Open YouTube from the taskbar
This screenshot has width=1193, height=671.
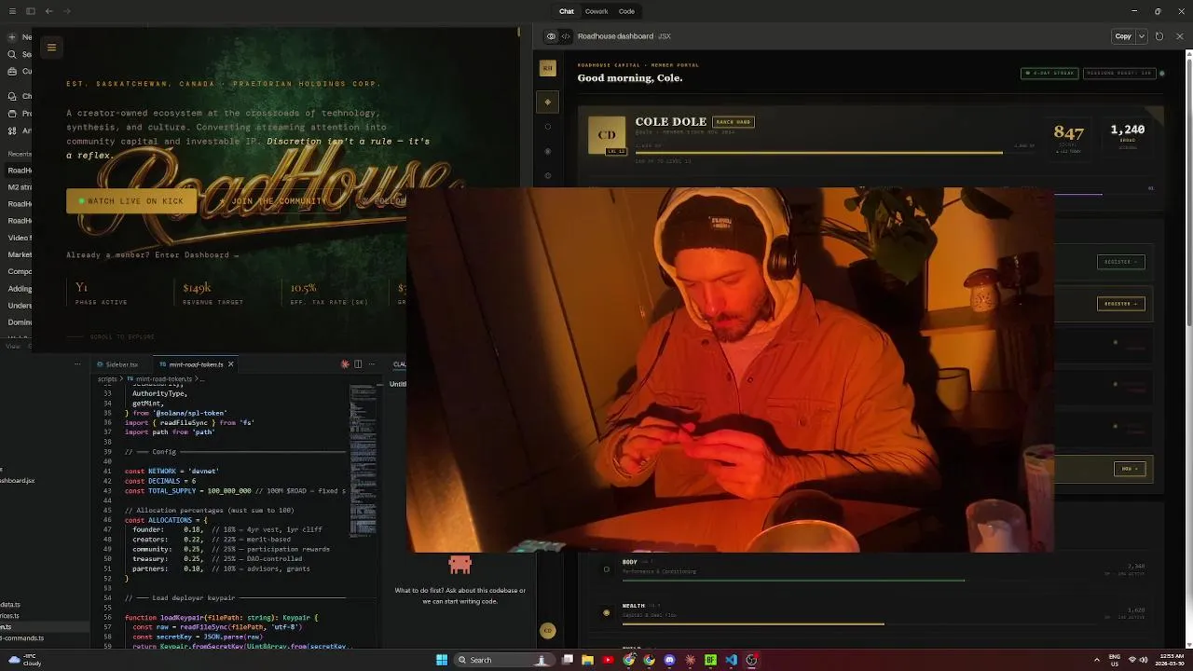click(x=608, y=660)
